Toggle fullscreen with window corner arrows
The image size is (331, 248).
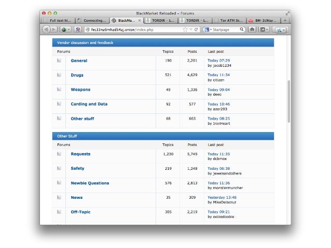(x=287, y=13)
